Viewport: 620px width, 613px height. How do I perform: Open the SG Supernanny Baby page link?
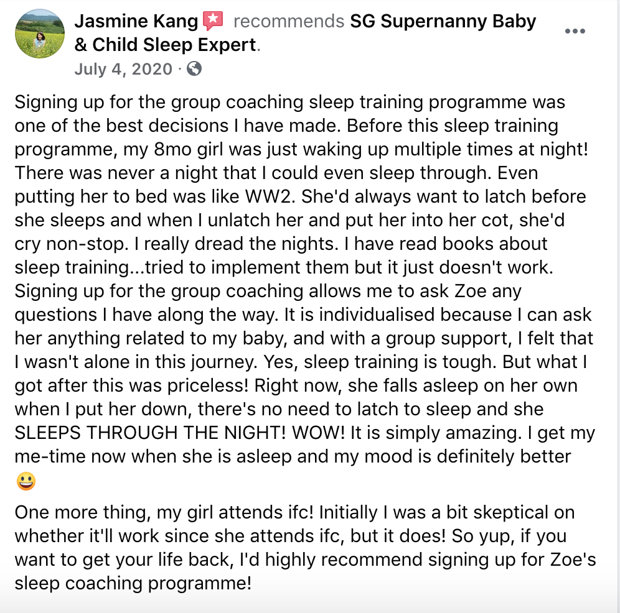point(443,21)
